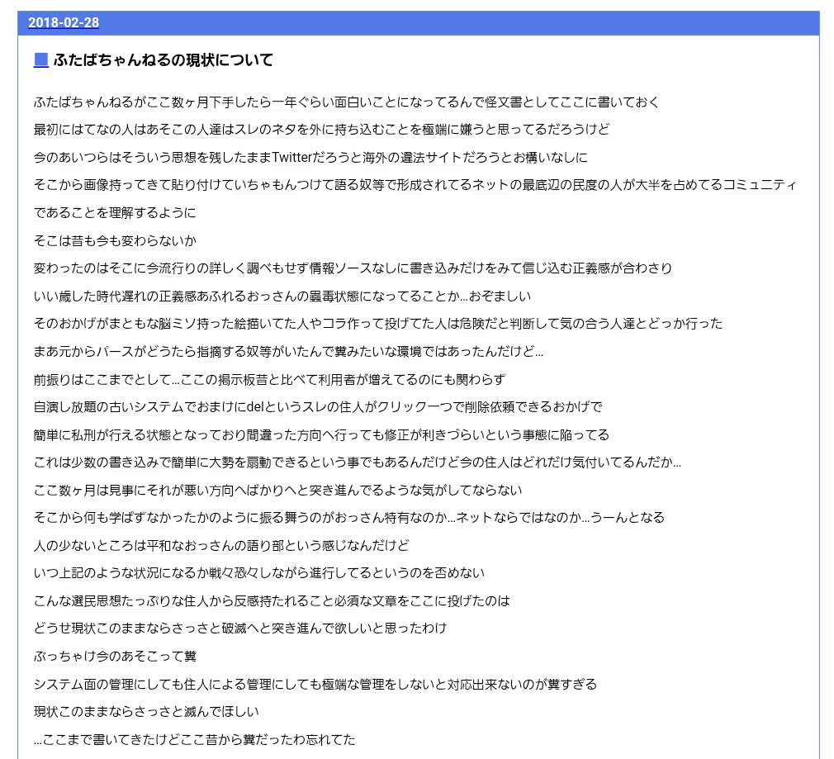Open the 2018-02-28 date header link
The image size is (834, 759).
[x=64, y=22]
